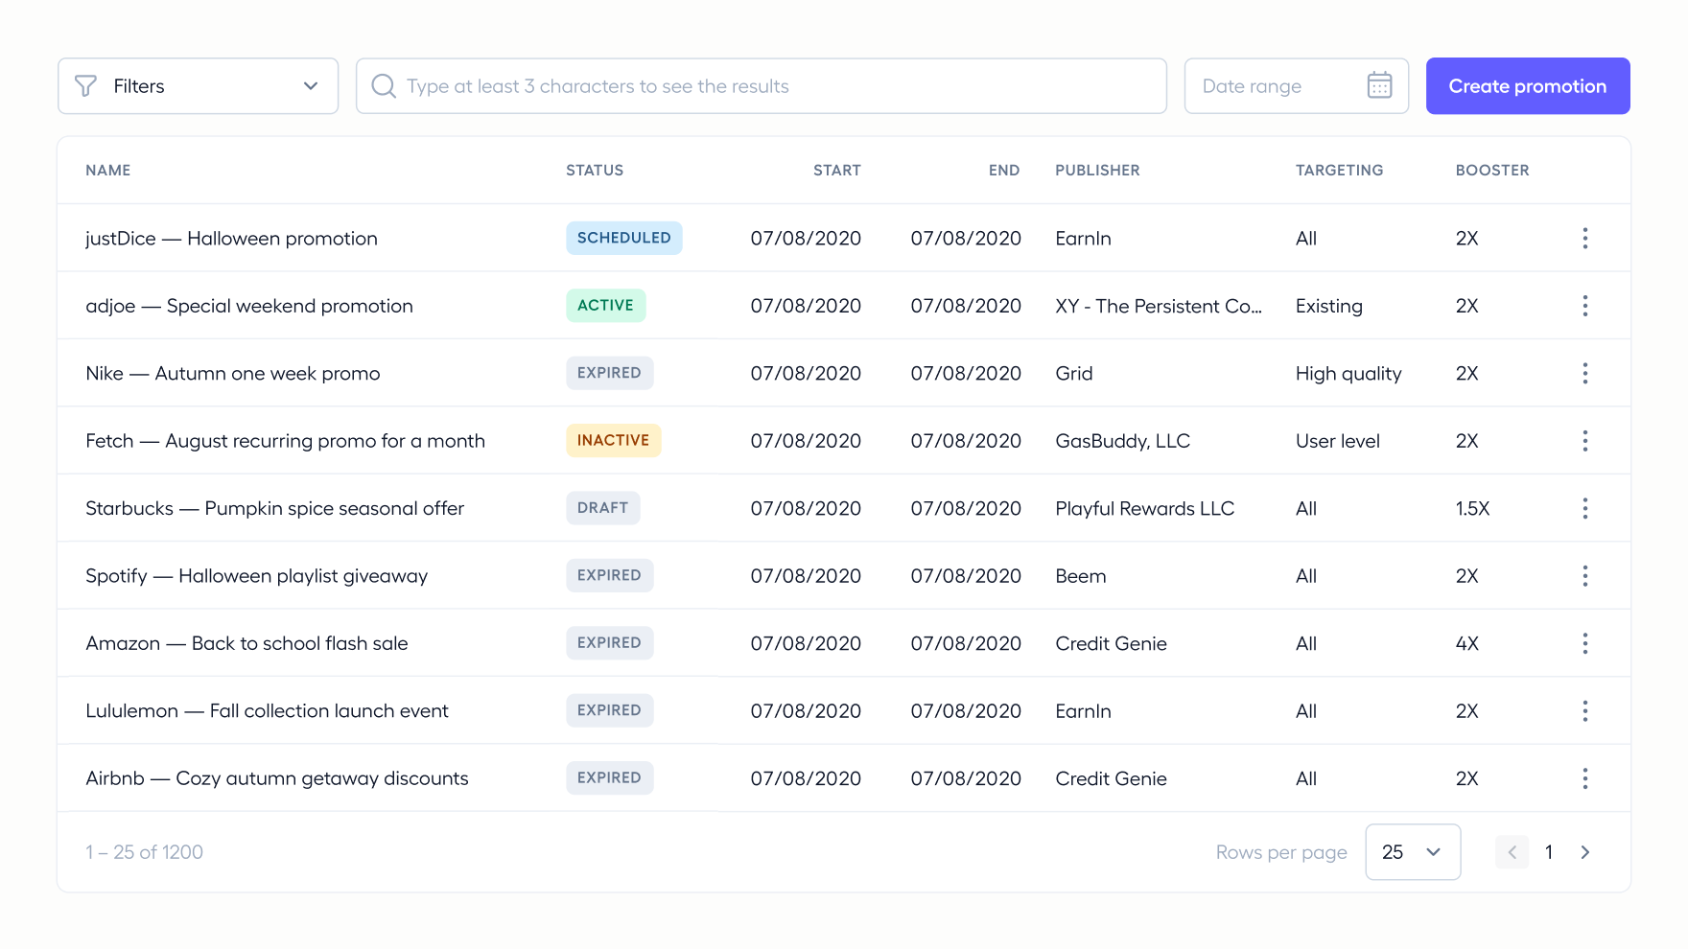Screen dimensions: 1688x949
Task: Open Rows per page 25 dropdown
Action: [1413, 852]
